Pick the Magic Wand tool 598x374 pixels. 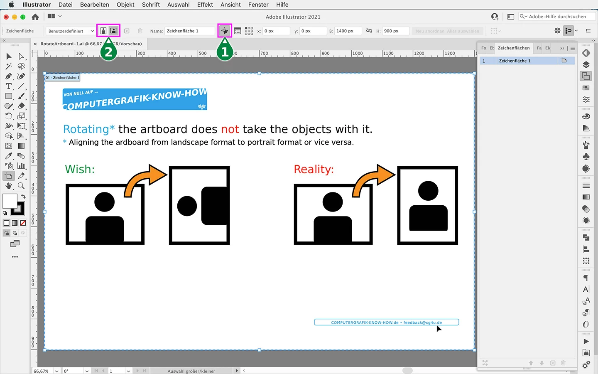click(9, 66)
